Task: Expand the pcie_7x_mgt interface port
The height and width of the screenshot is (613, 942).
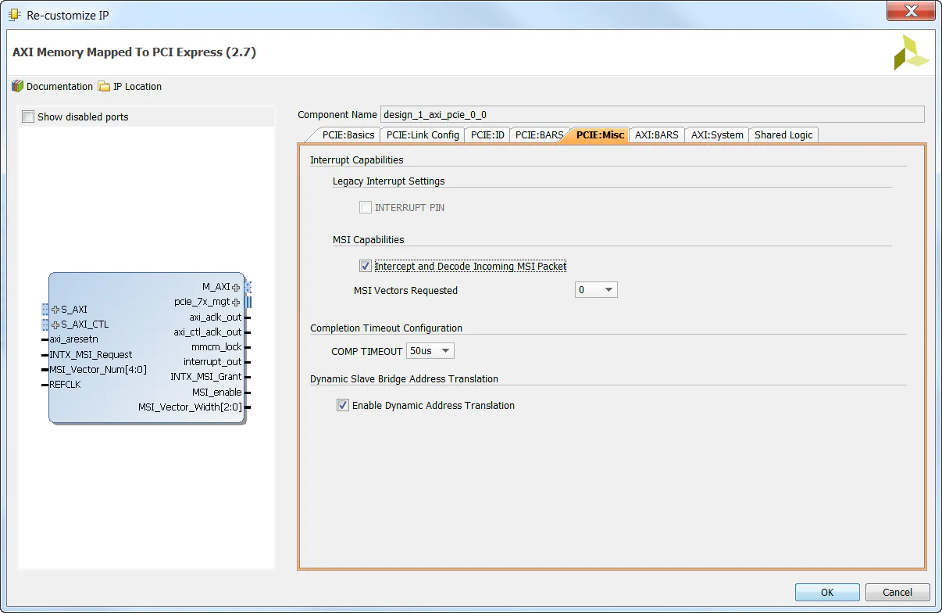Action: click(x=236, y=302)
